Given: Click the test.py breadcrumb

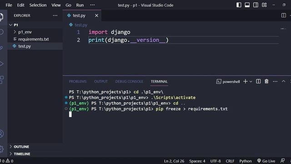Looking at the screenshot, I should point(81,25).
